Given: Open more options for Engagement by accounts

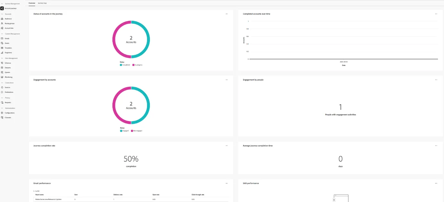Looking at the screenshot, I should point(226,80).
